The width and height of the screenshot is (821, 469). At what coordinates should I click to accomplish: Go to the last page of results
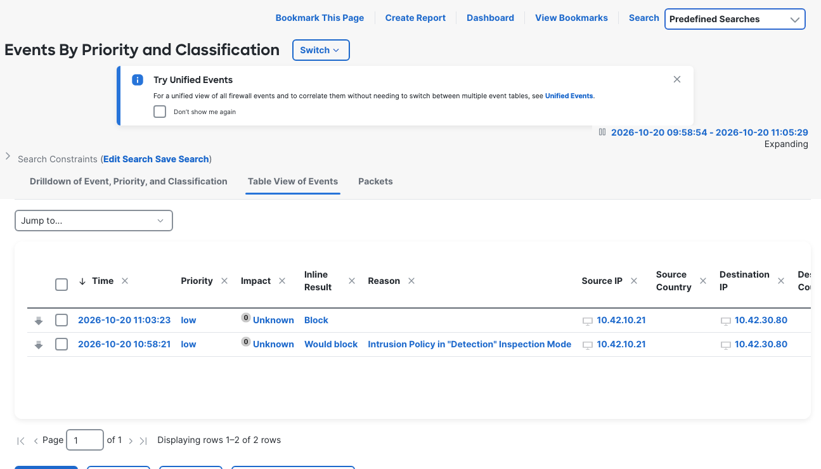click(x=143, y=440)
